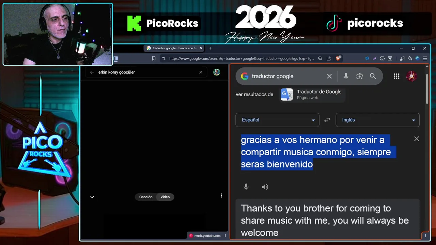Open the Español source language dropdown
The width and height of the screenshot is (436, 245).
277,120
